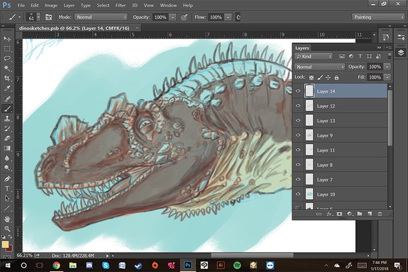Select the Brush tool in the toolbox
Screen dimensions: 408x272
click(x=8, y=109)
